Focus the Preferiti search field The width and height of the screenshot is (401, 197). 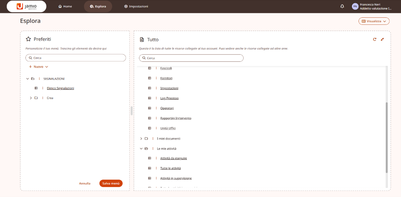(76, 58)
